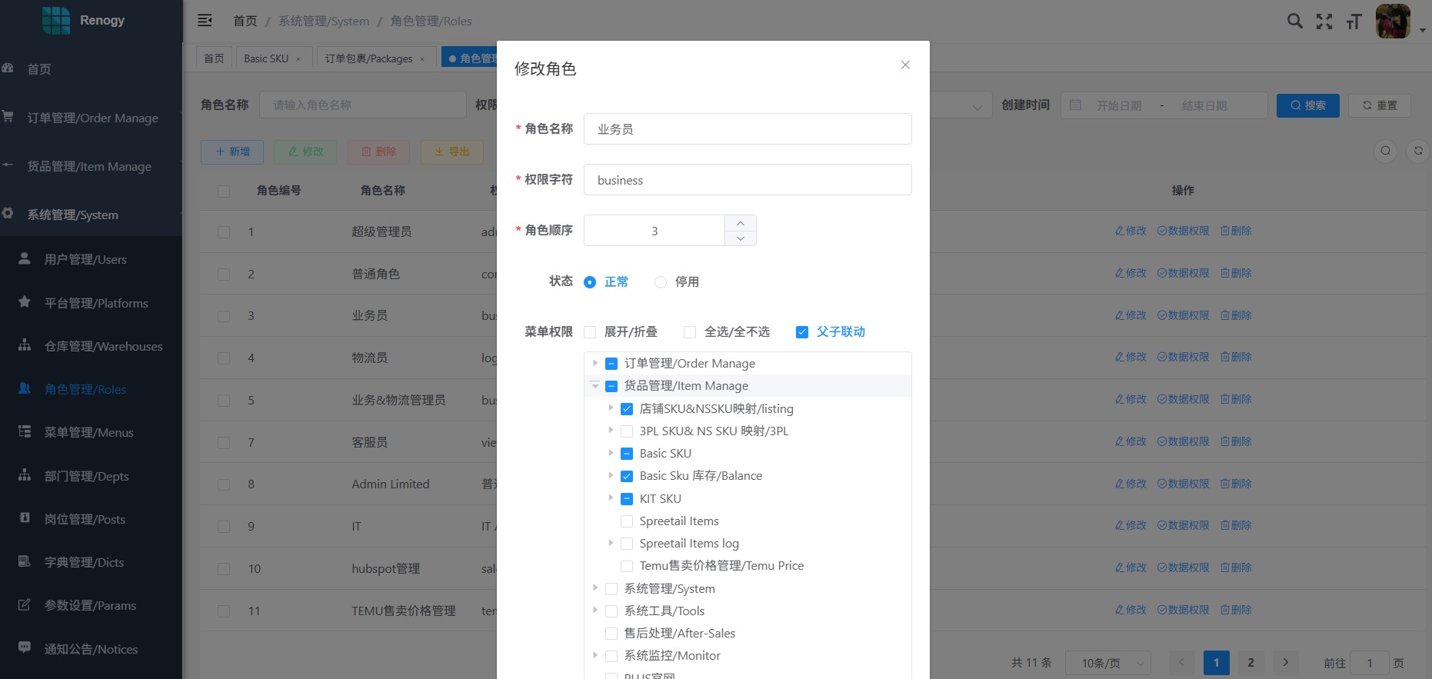The width and height of the screenshot is (1432, 679).
Task: Go to page 2 of roles
Action: [x=1251, y=662]
